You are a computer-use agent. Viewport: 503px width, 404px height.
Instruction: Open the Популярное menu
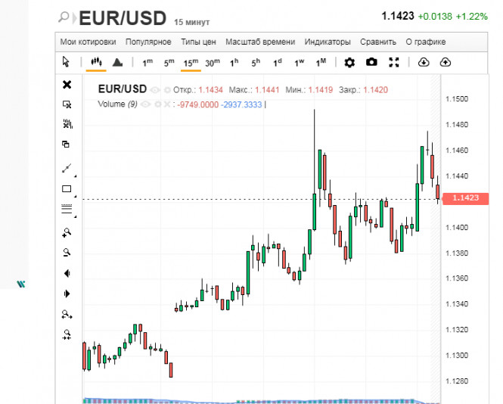point(148,42)
